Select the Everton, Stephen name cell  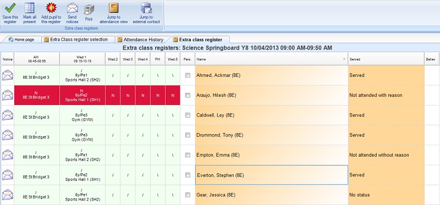coord(272,175)
